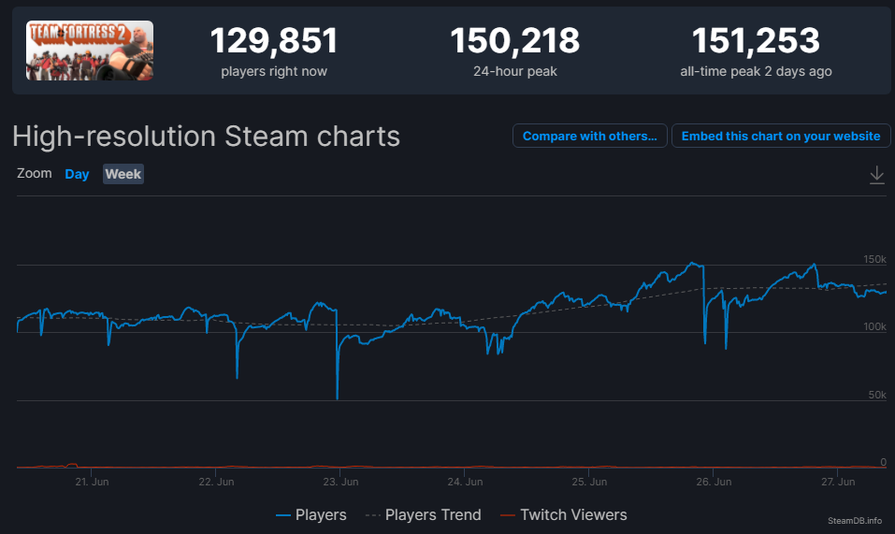Image resolution: width=895 pixels, height=534 pixels.
Task: Click the 26. Jun axis date label
Action: tap(714, 482)
